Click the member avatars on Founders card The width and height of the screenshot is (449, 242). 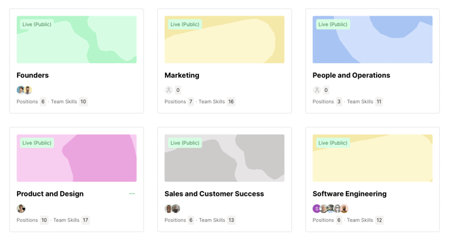tap(24, 90)
